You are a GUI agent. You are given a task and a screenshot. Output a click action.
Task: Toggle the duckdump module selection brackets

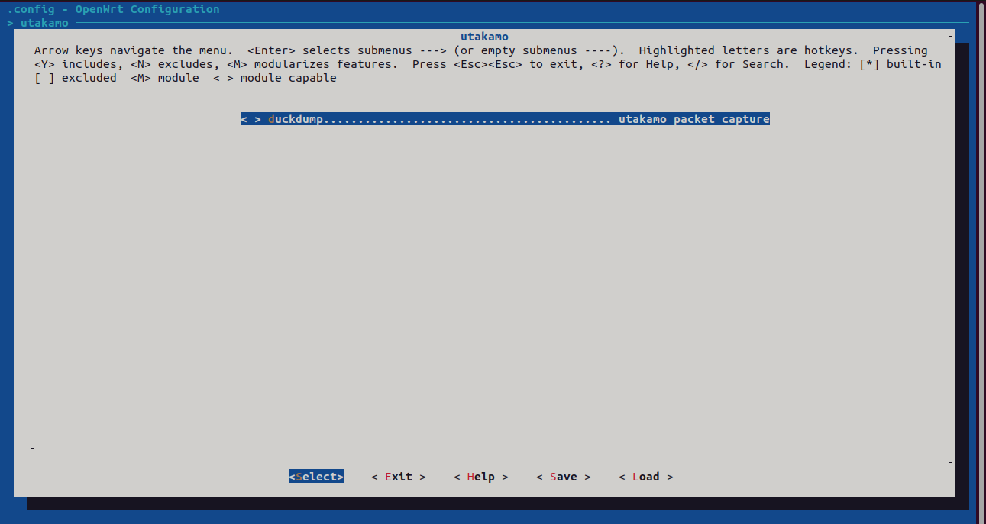251,119
